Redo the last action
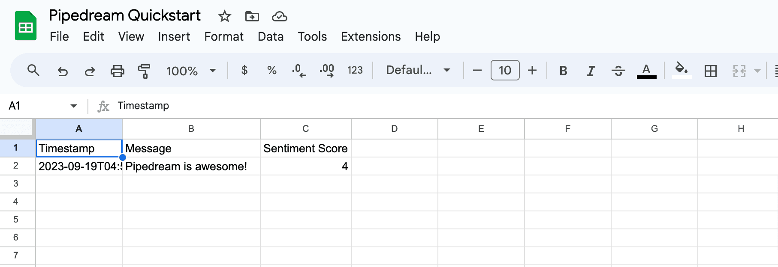The height and width of the screenshot is (267, 778). tap(90, 71)
